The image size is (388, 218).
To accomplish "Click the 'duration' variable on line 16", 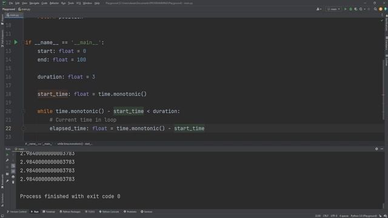I will [x=49, y=77].
